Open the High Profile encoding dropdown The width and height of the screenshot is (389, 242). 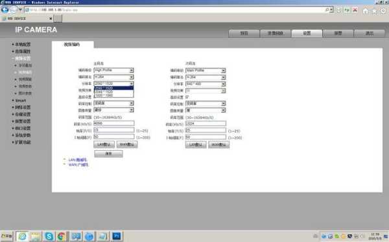[114, 71]
